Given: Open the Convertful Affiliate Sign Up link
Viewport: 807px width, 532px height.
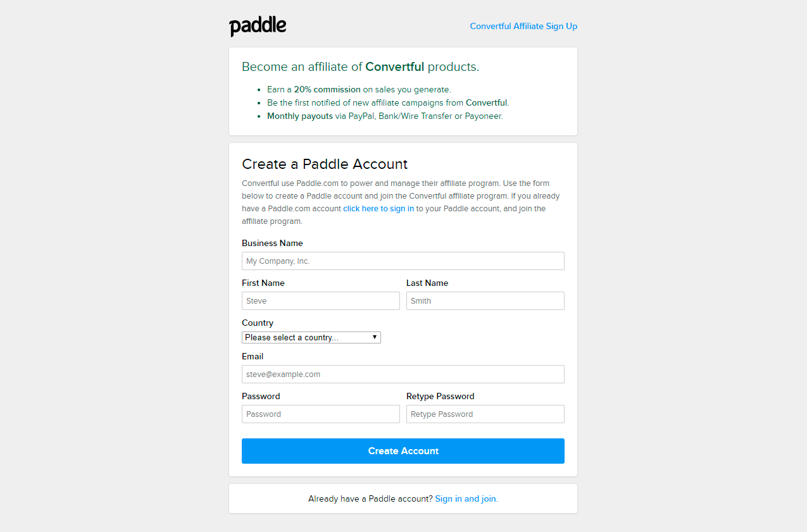Looking at the screenshot, I should (x=523, y=26).
